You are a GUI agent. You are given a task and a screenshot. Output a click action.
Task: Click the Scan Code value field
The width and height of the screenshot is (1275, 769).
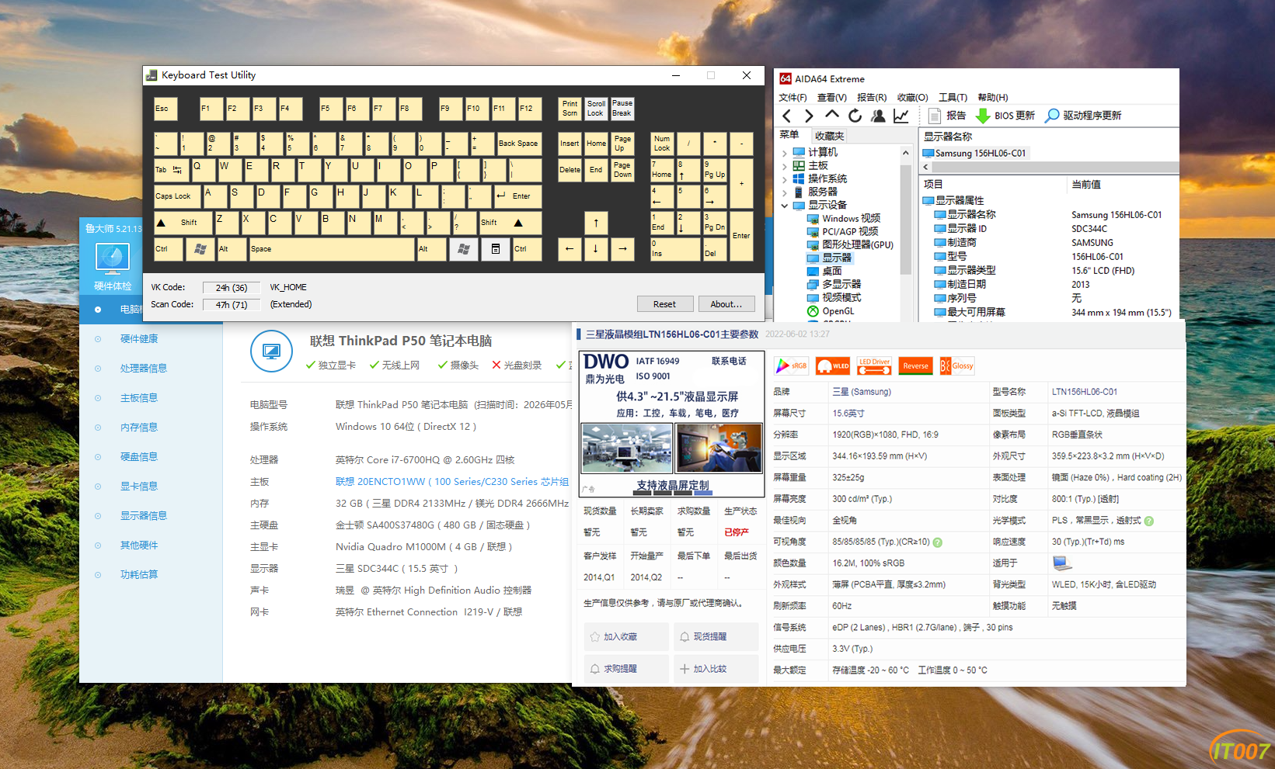point(232,305)
